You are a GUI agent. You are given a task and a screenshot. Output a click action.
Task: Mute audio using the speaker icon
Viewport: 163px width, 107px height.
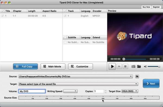coord(145,66)
